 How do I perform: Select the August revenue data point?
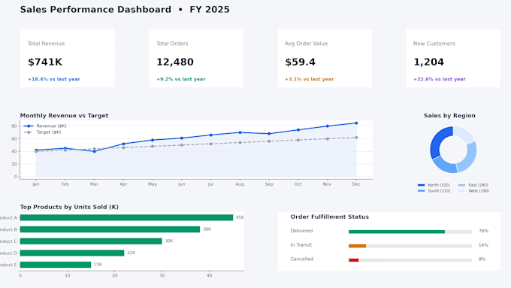[240, 133]
